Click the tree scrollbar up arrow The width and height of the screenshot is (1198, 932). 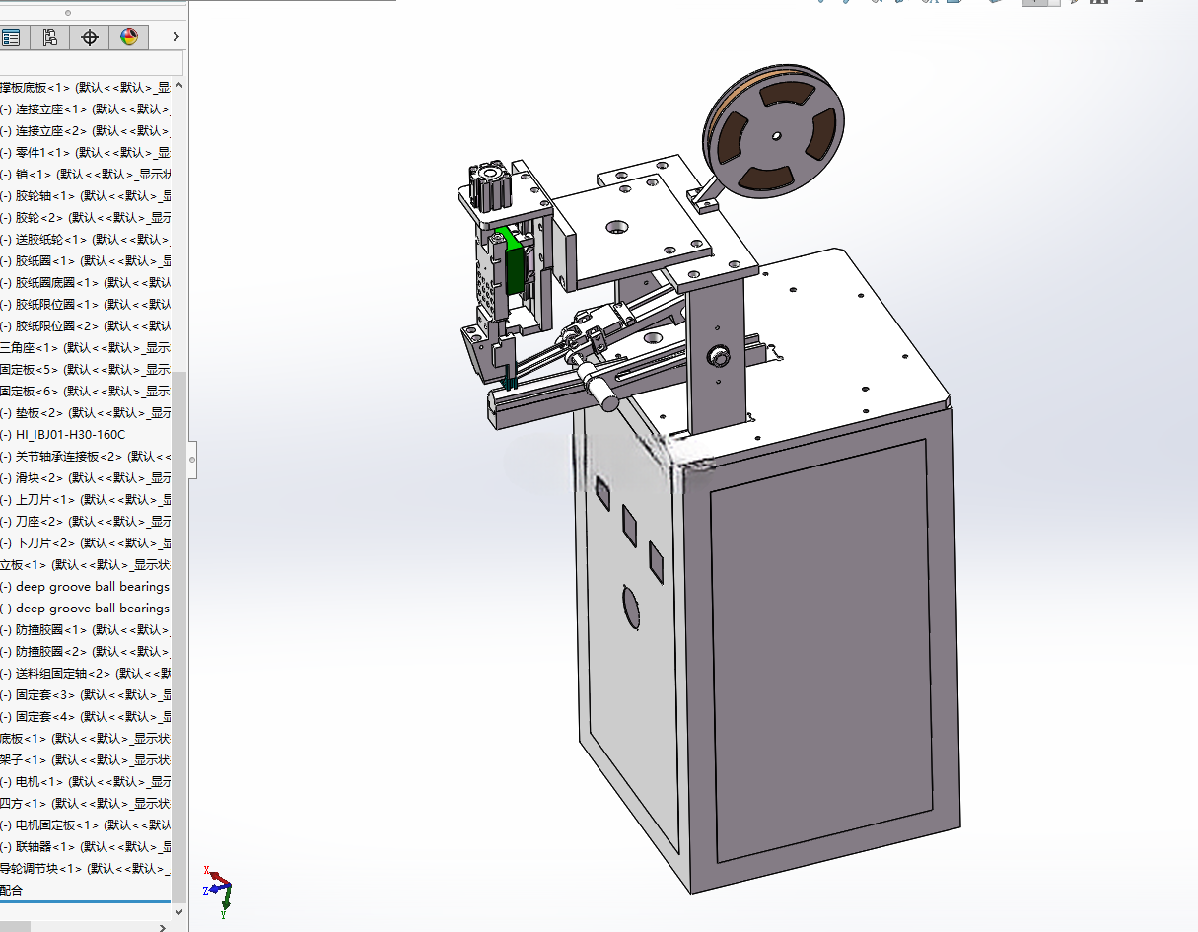click(x=178, y=86)
